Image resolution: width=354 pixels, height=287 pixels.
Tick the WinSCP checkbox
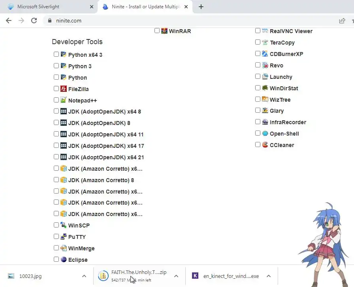coord(56,225)
